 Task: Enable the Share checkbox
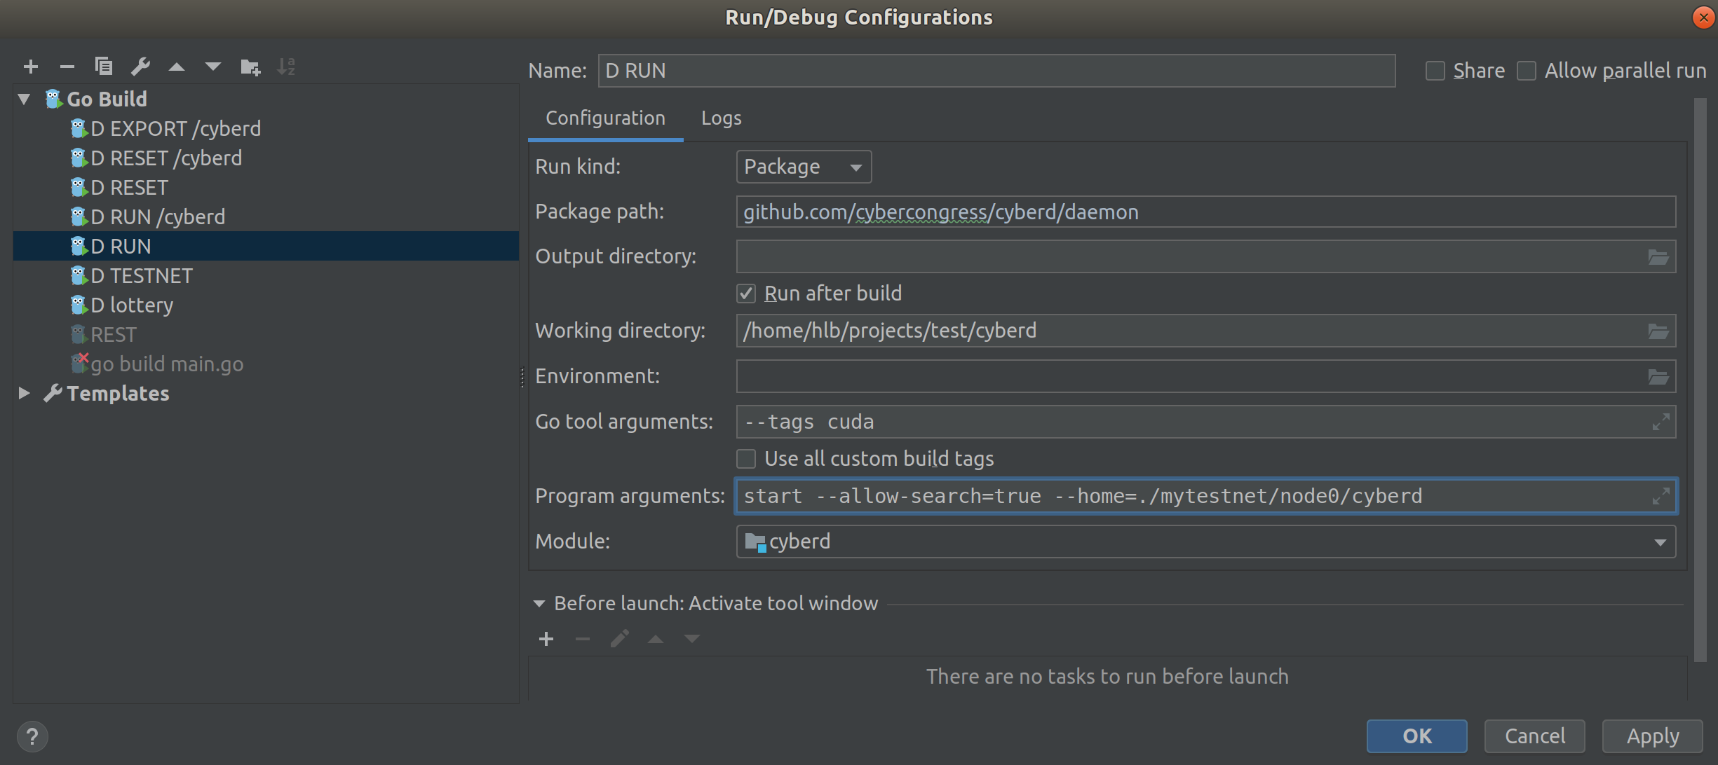pos(1435,70)
